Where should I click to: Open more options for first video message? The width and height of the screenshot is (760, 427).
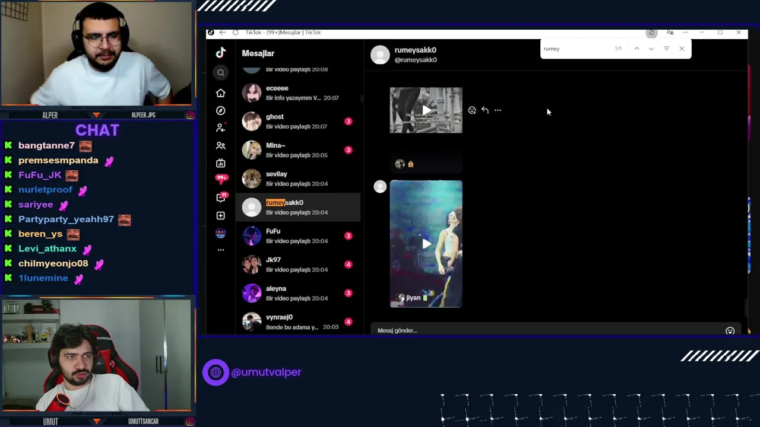point(498,110)
